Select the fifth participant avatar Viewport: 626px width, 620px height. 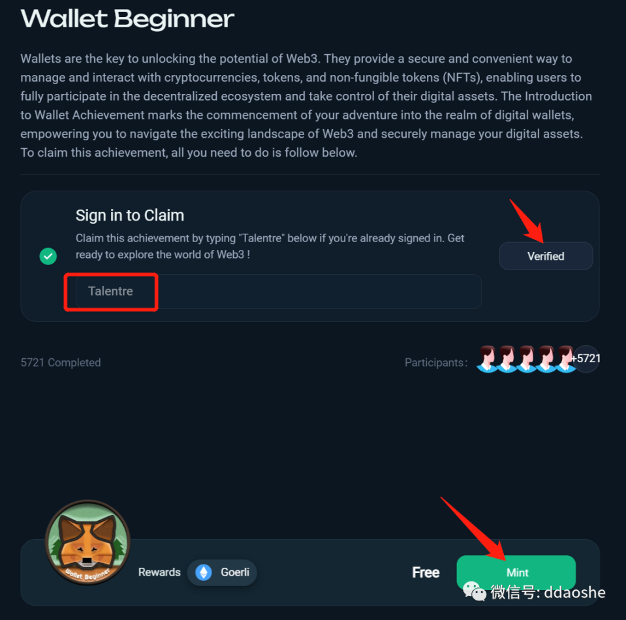(565, 358)
